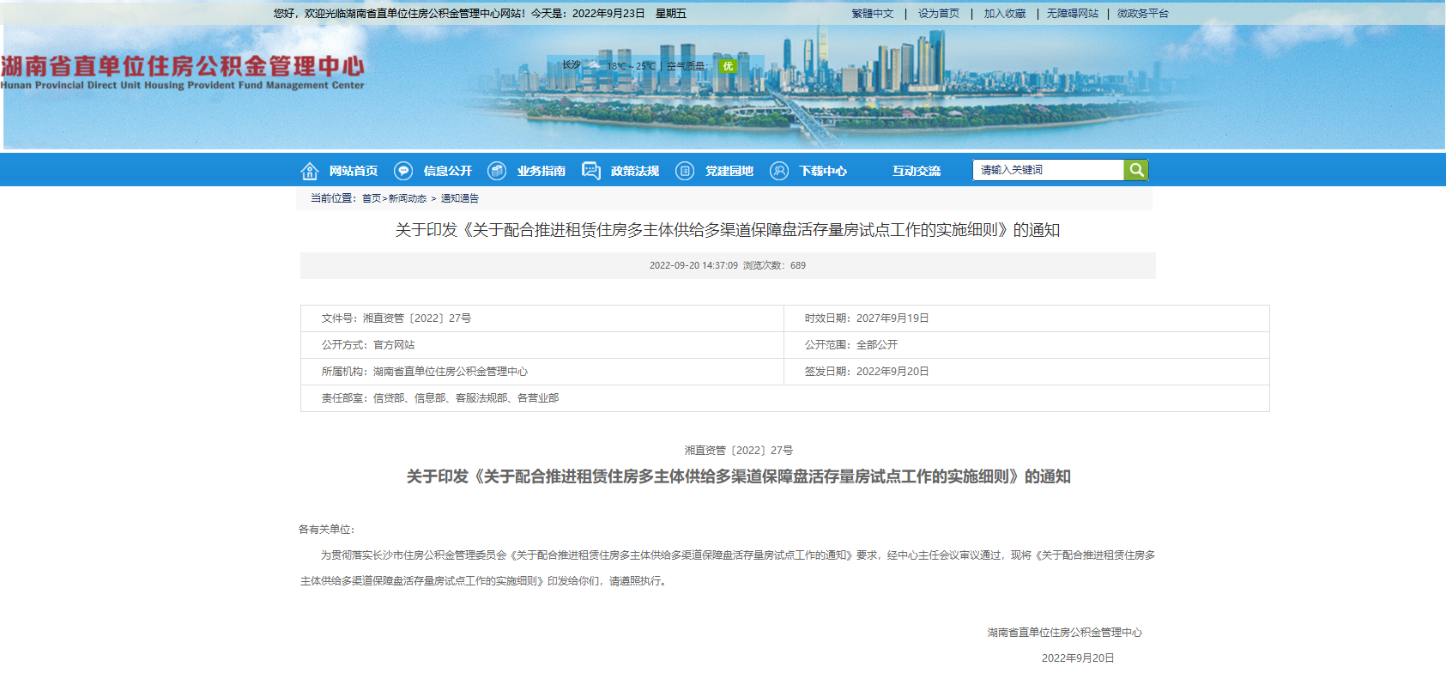This screenshot has height=679, width=1446.
Task: Click the person icon beside 下载中心
Action: (779, 171)
